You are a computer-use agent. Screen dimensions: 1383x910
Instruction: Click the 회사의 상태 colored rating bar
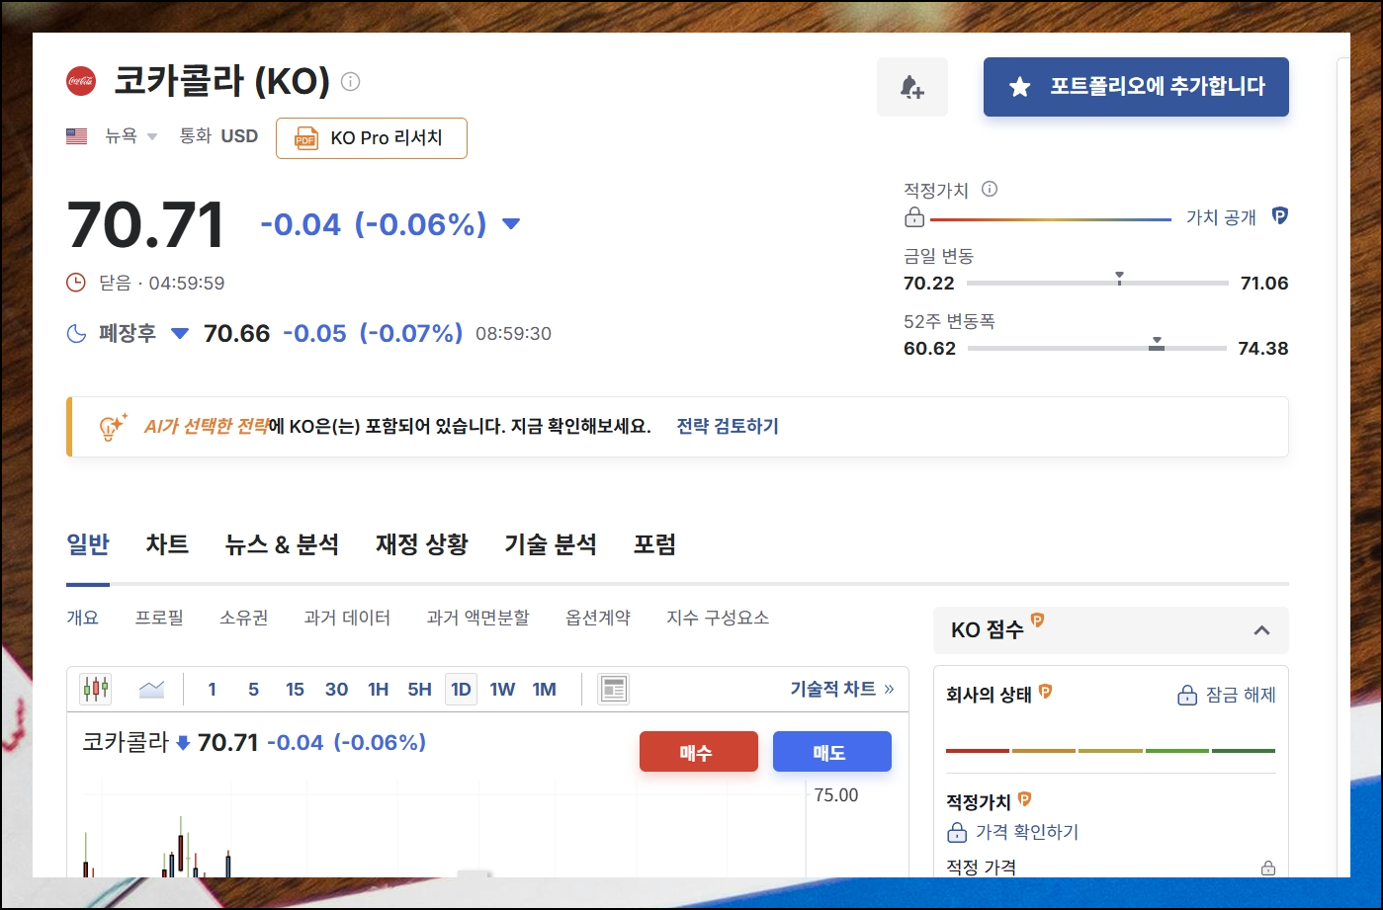(x=1111, y=751)
